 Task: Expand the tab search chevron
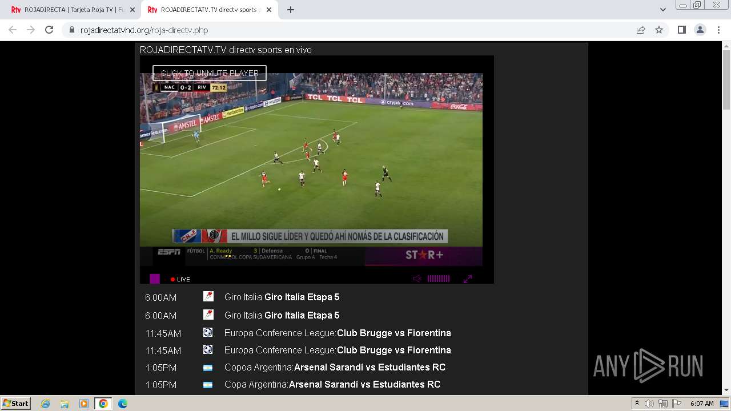(x=663, y=10)
